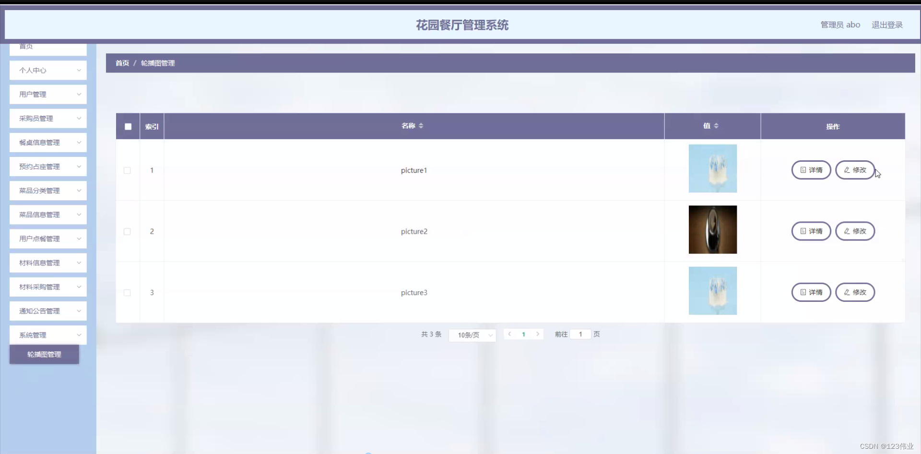921x454 pixels.
Task: Click the sort arrows on 名称 column
Action: [x=421, y=126]
